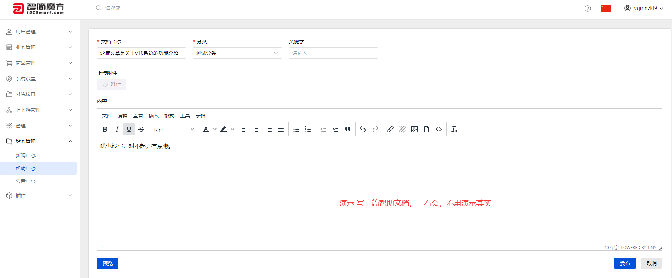Insert a numbered list
Screen dimensions: 672x278
point(308,129)
